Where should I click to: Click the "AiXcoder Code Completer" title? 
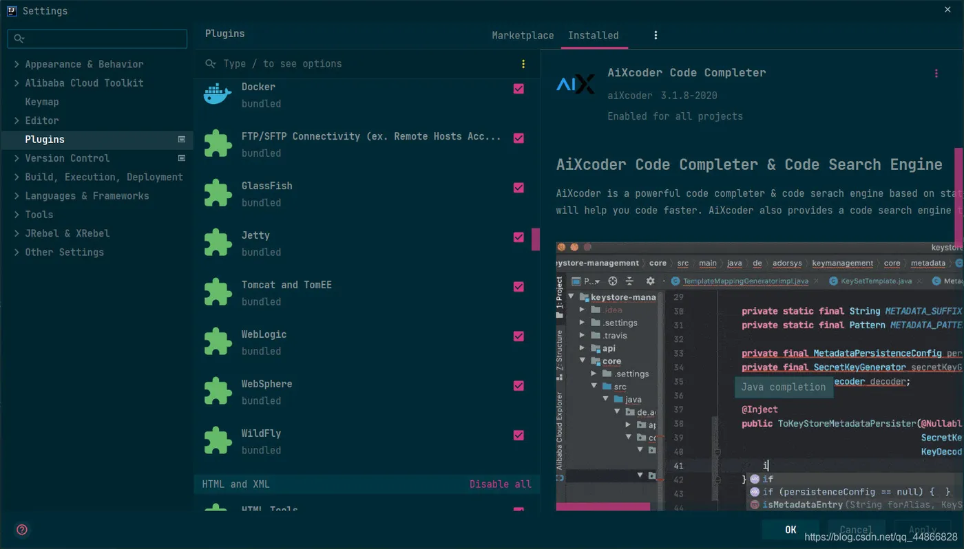click(x=687, y=73)
